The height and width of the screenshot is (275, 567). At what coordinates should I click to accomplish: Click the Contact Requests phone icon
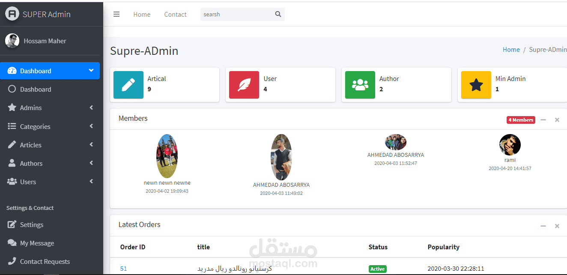click(12, 261)
